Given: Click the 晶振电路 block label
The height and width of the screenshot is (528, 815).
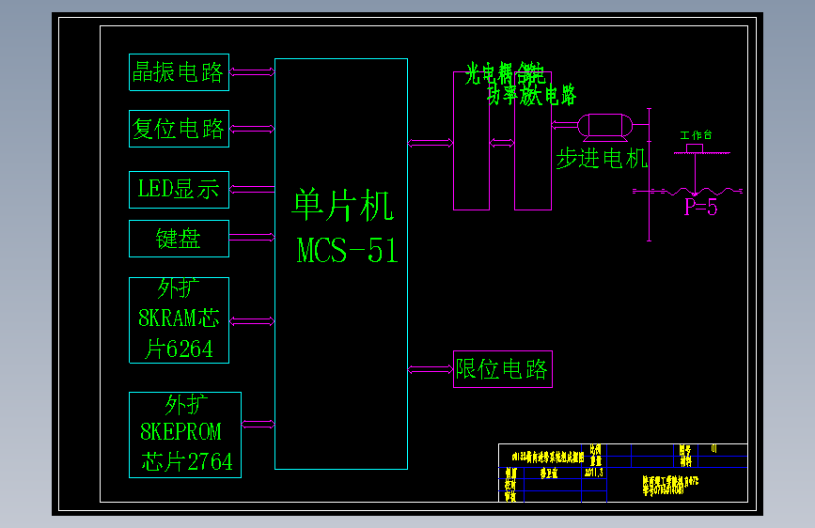Looking at the screenshot, I should [x=178, y=72].
